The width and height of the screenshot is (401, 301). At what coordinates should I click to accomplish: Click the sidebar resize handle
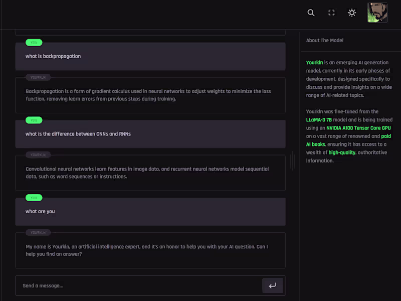(x=292, y=161)
